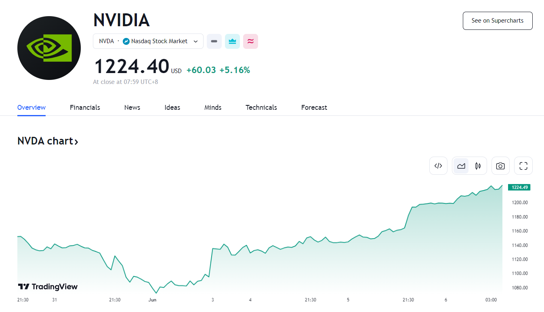
Task: Expand the NVDA Nasdaq Stock Market dropdown
Action: (196, 41)
